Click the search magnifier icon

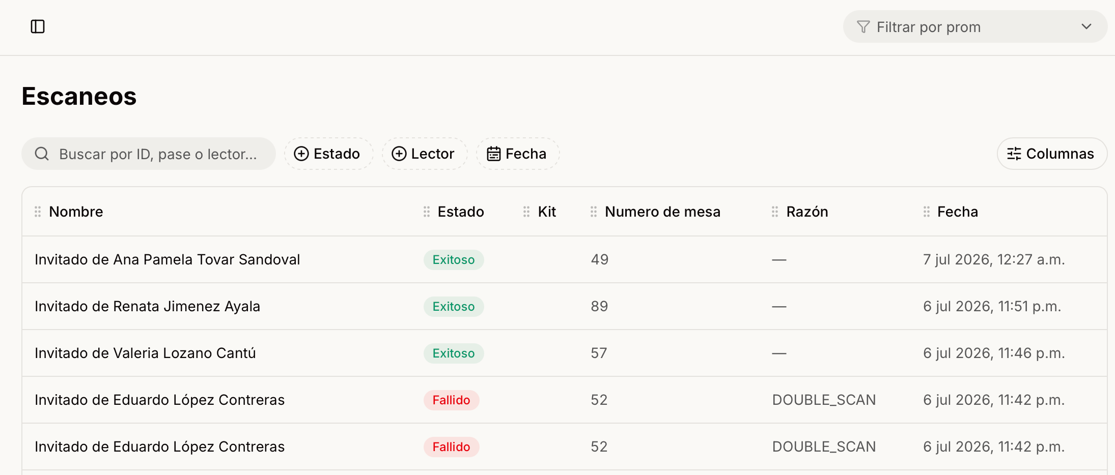(42, 154)
